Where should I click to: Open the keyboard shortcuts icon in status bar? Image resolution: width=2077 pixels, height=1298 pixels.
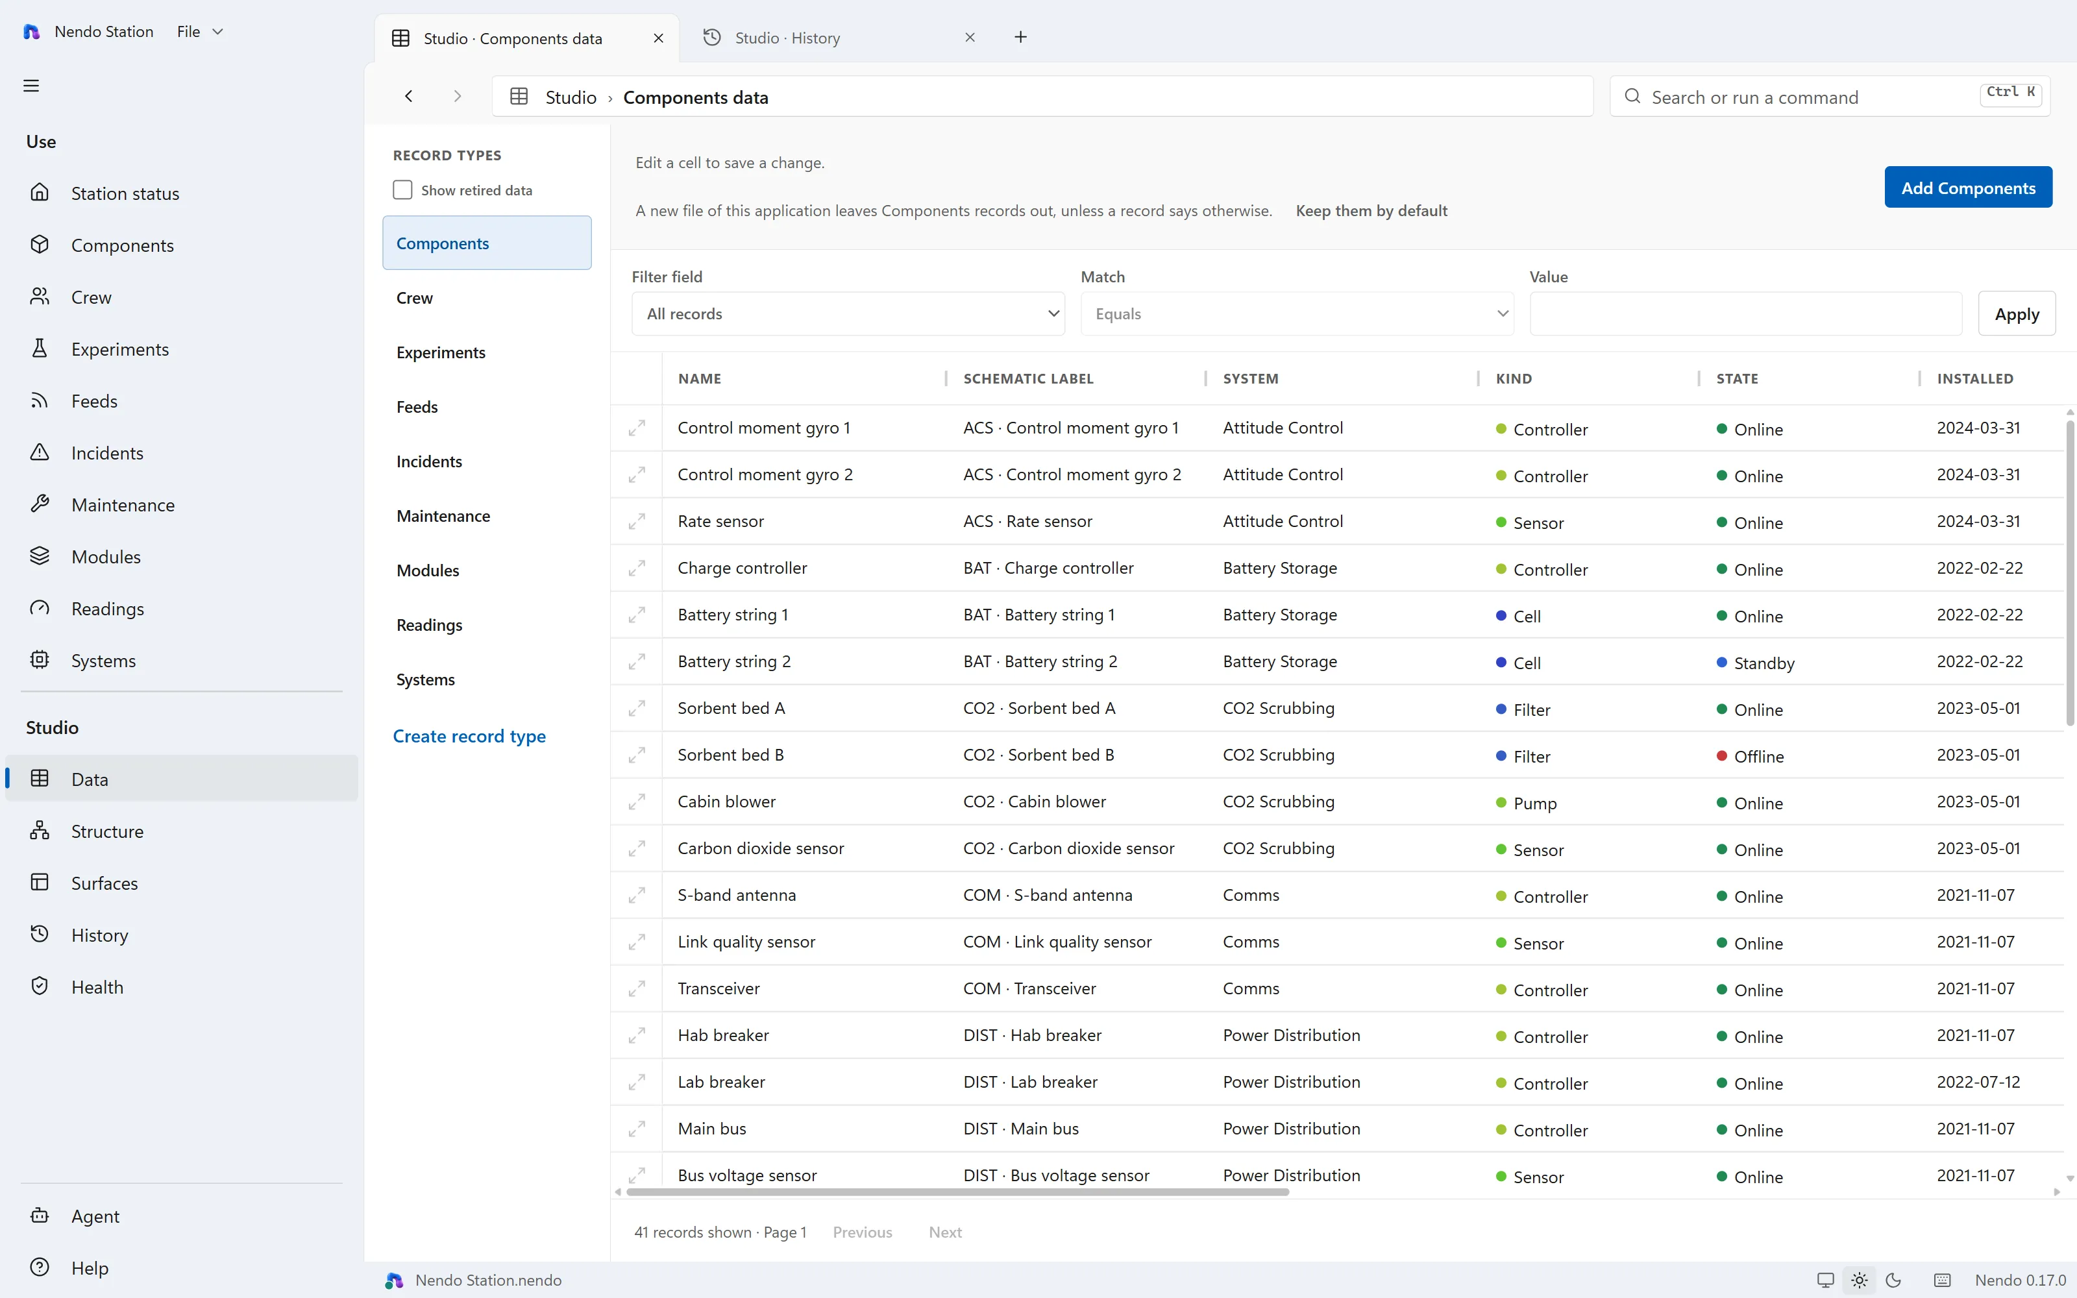tap(1942, 1280)
